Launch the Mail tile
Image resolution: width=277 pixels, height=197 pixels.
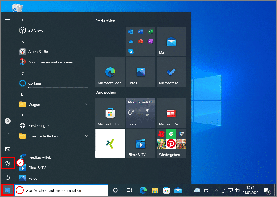171,41
